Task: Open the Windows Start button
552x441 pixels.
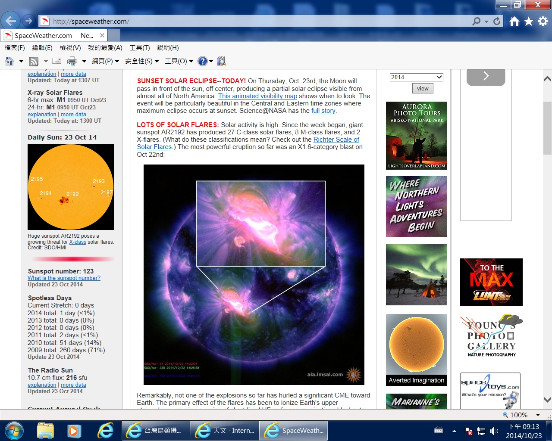Action: click(x=13, y=430)
